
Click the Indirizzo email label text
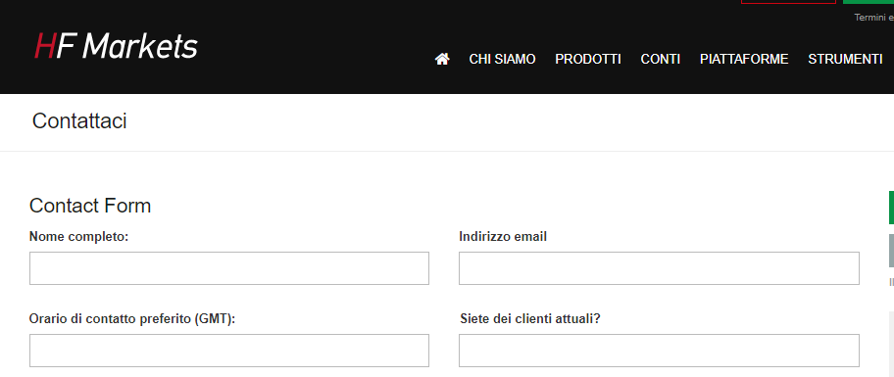[x=503, y=236]
